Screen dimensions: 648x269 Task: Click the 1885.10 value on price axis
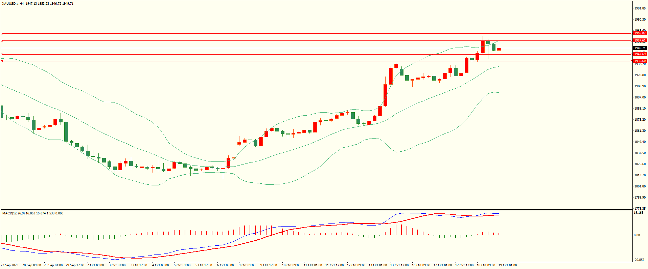[640, 109]
